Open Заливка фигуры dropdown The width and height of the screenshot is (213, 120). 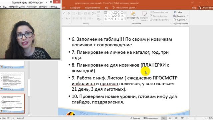[x=160, y=12]
